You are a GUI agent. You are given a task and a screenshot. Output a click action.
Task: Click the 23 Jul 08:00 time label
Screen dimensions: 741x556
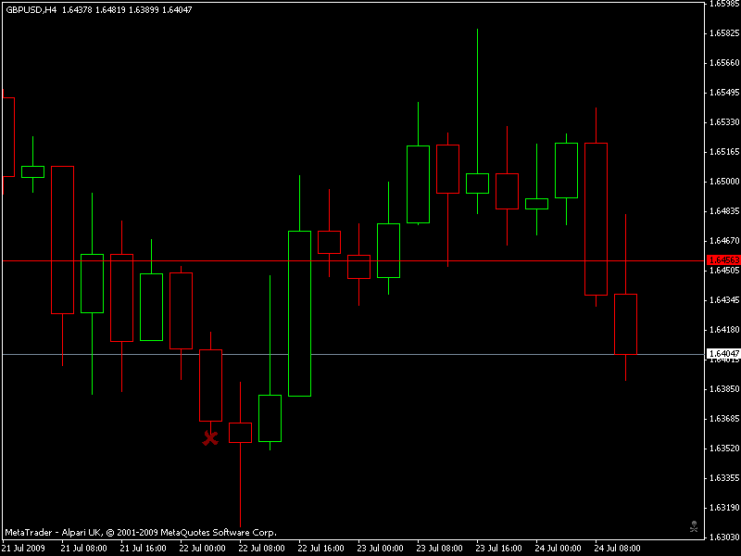(439, 549)
